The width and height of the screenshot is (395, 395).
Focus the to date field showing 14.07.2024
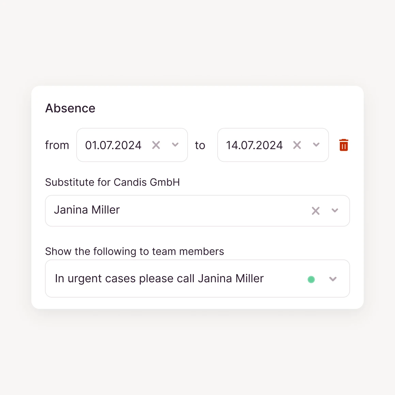click(x=254, y=145)
